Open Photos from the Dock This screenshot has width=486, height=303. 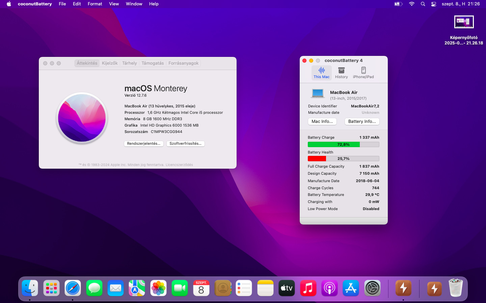158,288
